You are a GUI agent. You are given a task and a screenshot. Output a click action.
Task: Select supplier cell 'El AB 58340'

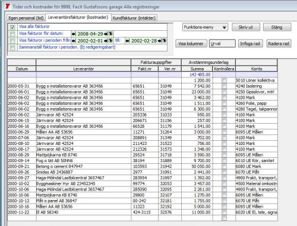(83, 212)
